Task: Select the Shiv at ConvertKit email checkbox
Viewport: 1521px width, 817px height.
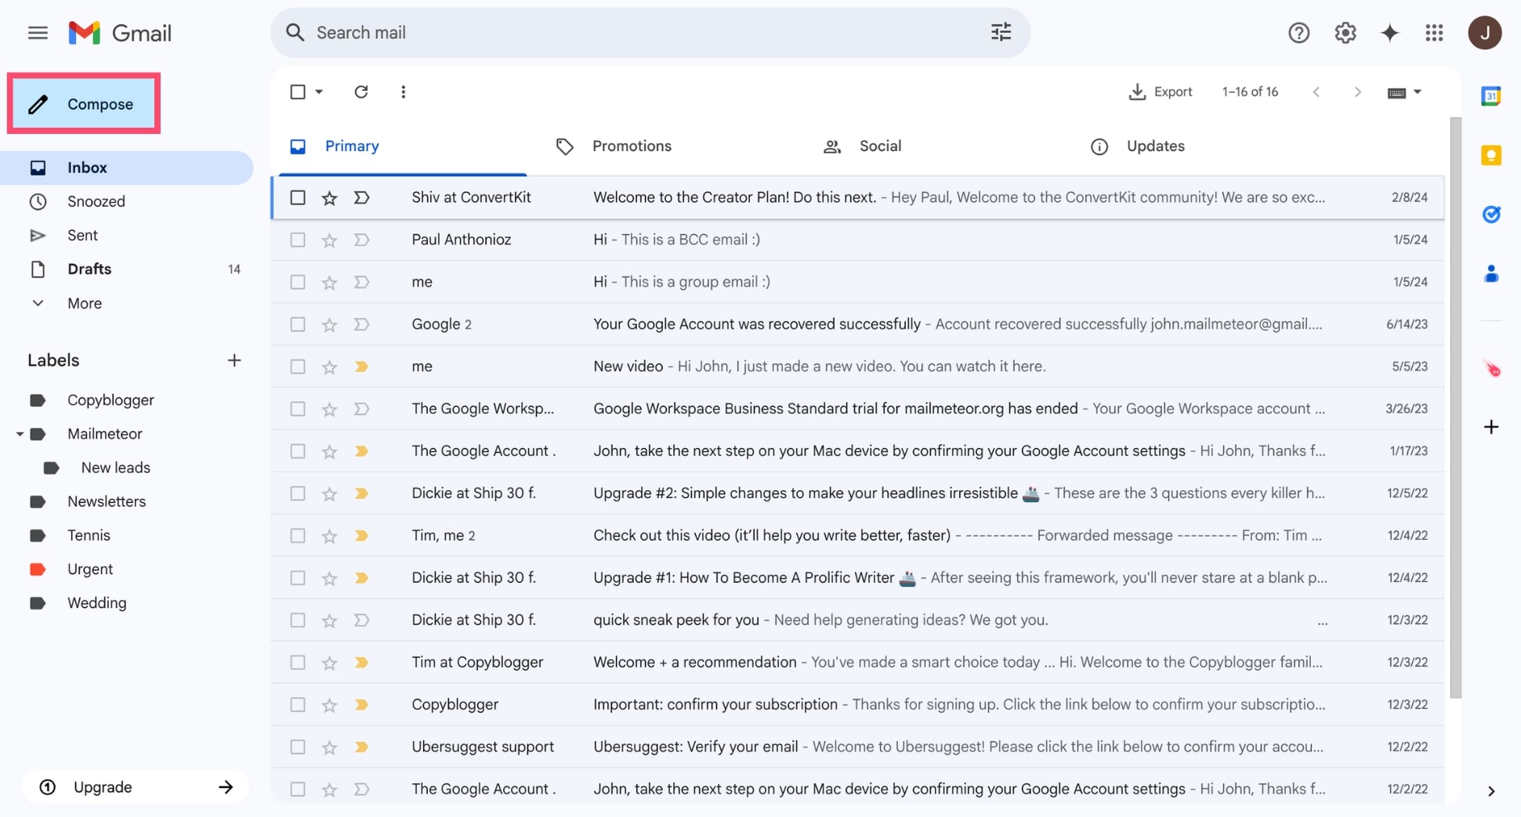Action: 298,197
